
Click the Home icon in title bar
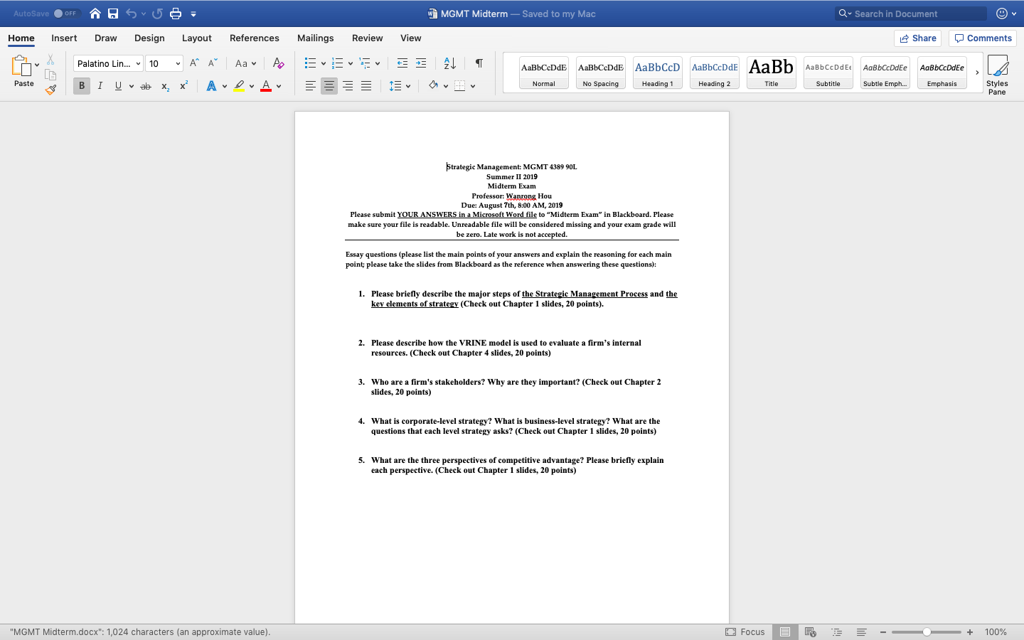pos(95,14)
